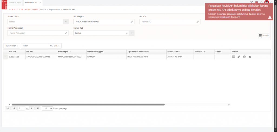Click the fullscreen expand icon in header
This screenshot has width=277, height=132.
pos(252,2)
